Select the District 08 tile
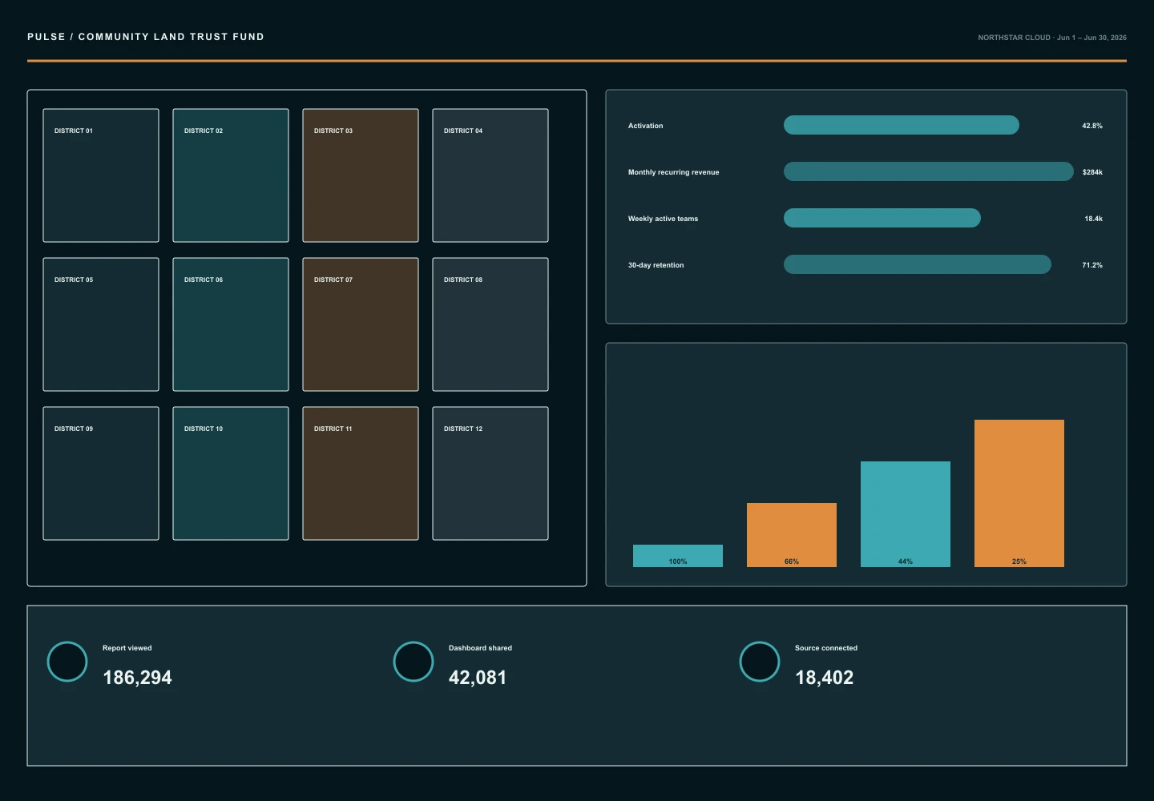 pos(490,324)
